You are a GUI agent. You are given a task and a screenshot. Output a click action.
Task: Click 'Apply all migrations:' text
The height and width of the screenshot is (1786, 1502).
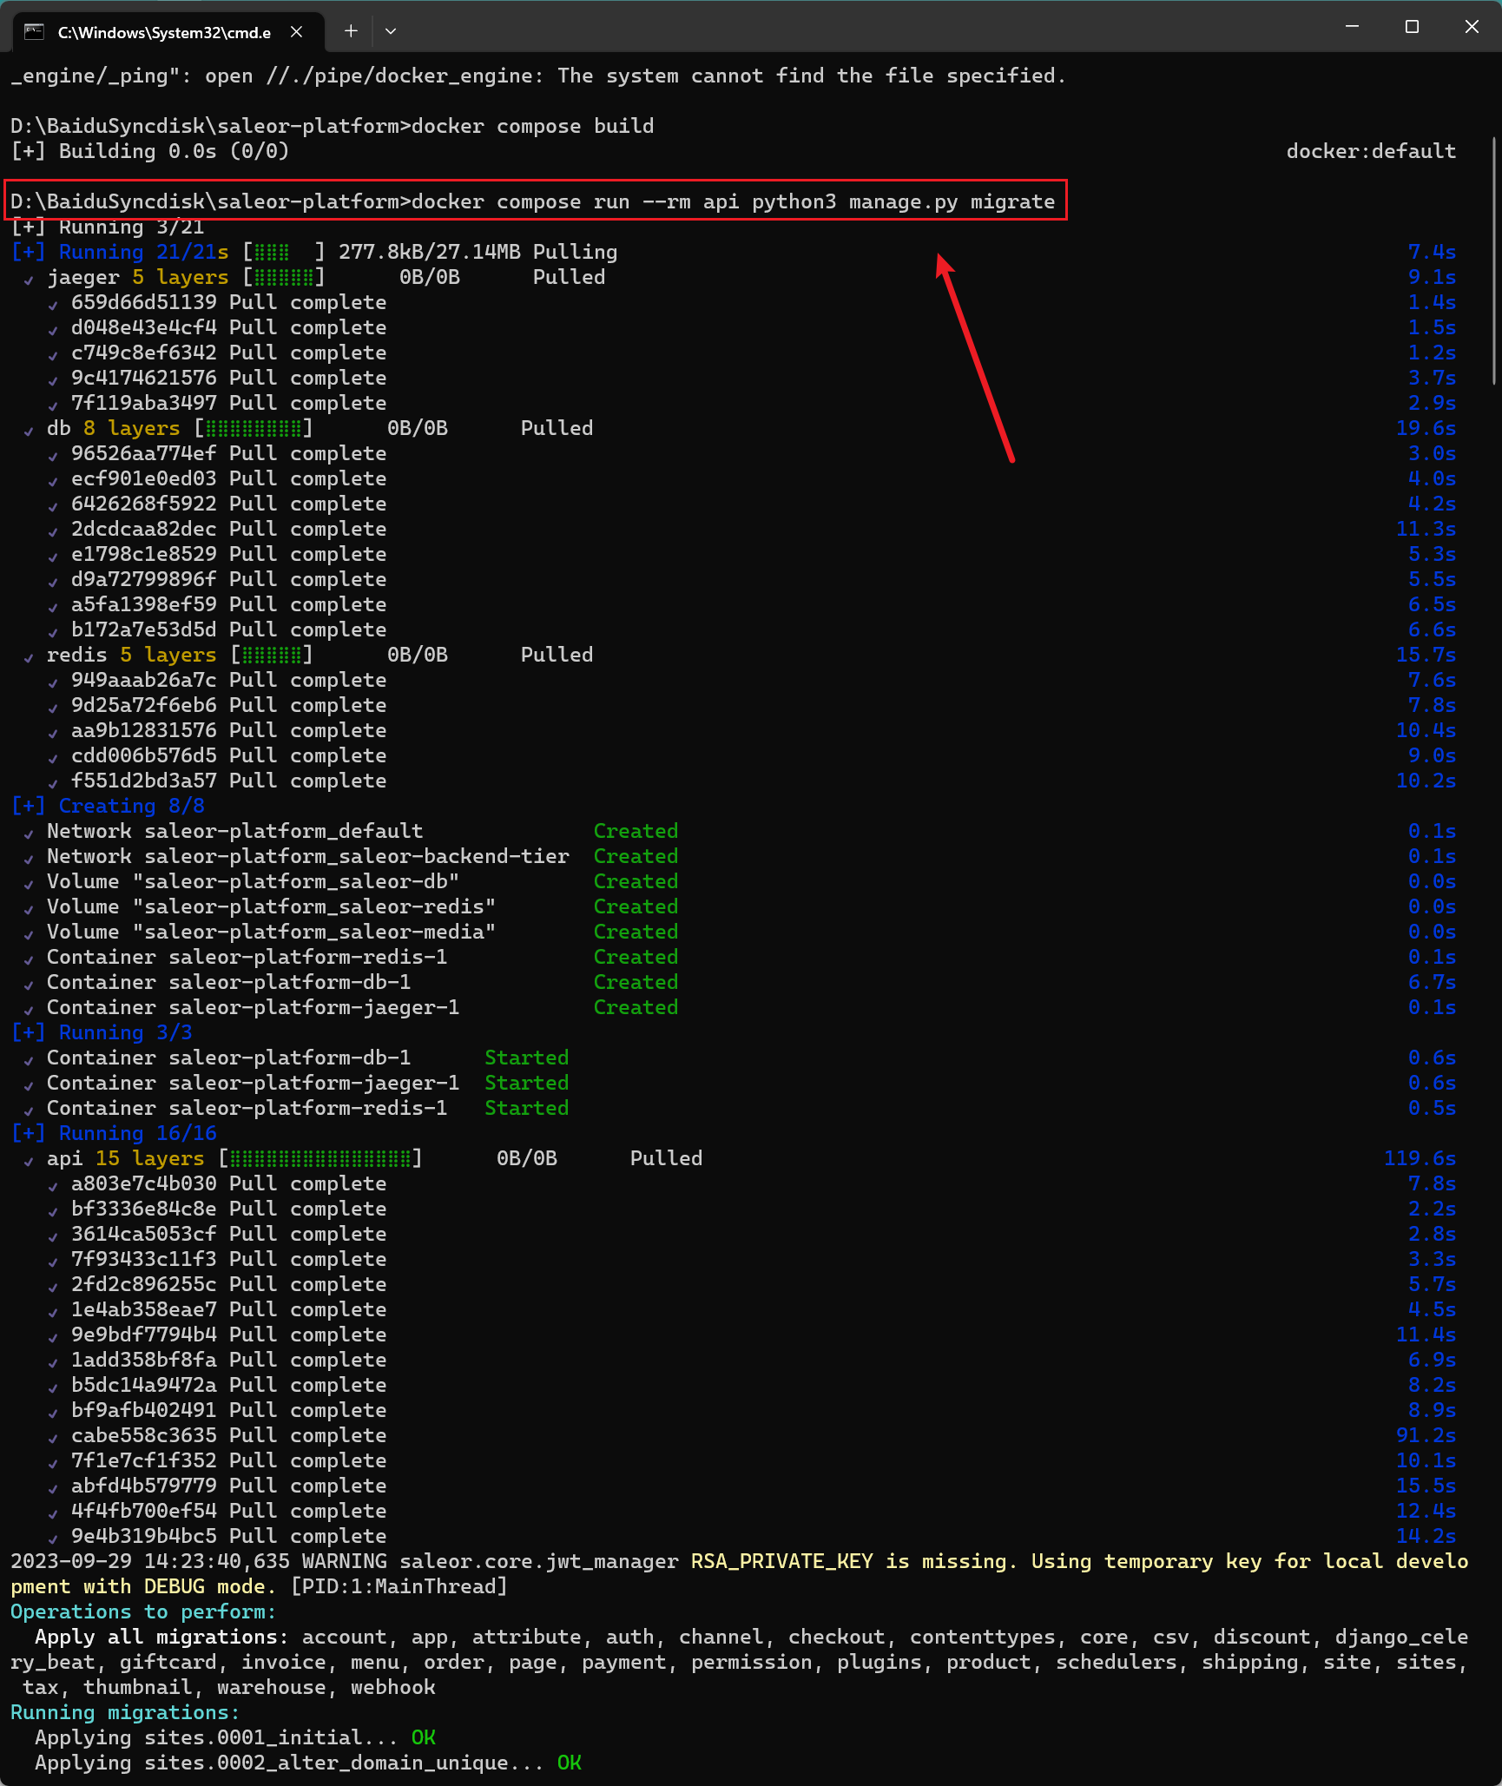coord(161,1637)
